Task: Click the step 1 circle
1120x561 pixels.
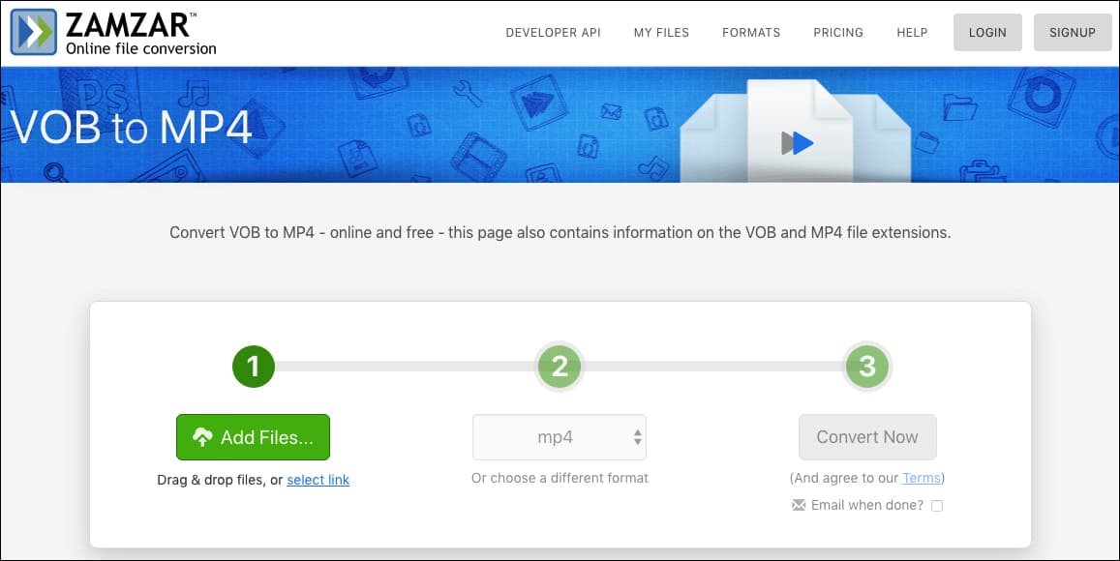Action: point(254,367)
